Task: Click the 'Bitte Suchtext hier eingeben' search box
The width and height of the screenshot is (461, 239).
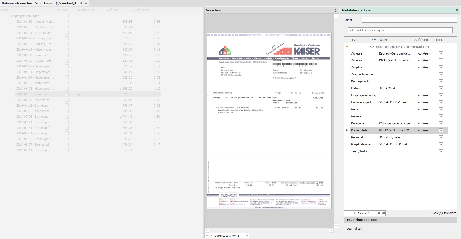Action: [400, 30]
